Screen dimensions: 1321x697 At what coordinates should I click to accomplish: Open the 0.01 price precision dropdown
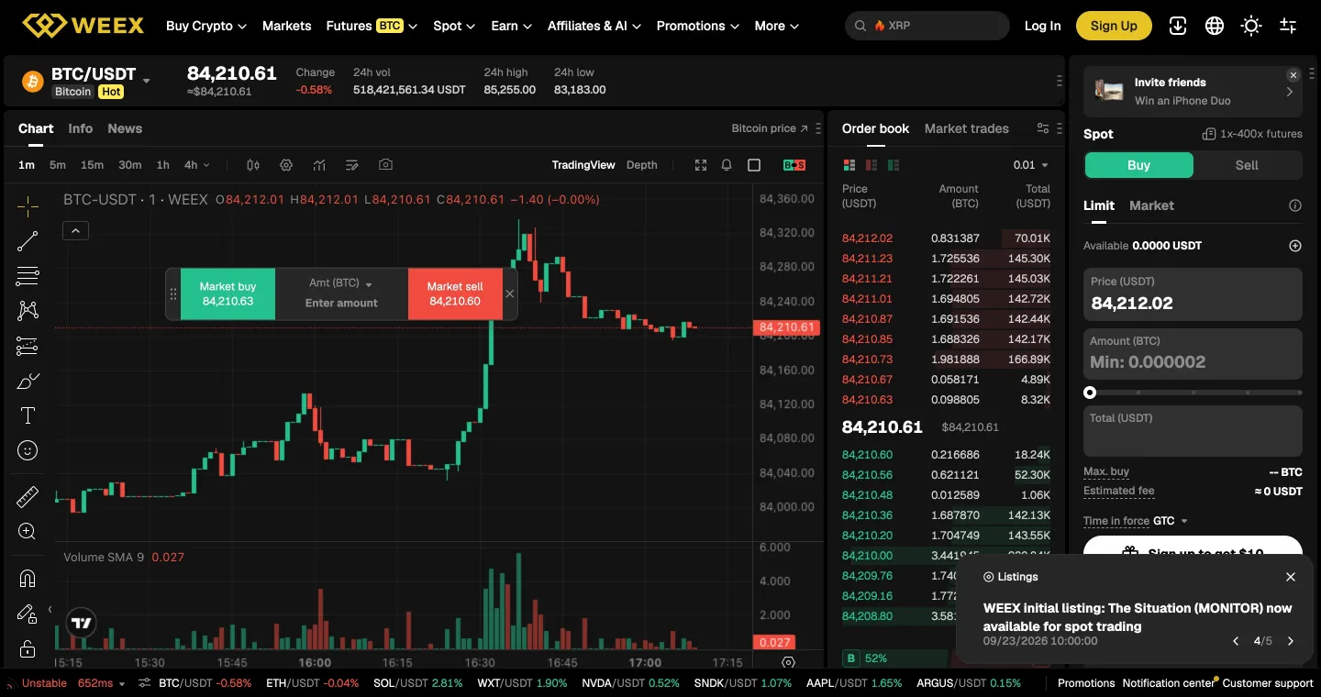click(x=1031, y=165)
